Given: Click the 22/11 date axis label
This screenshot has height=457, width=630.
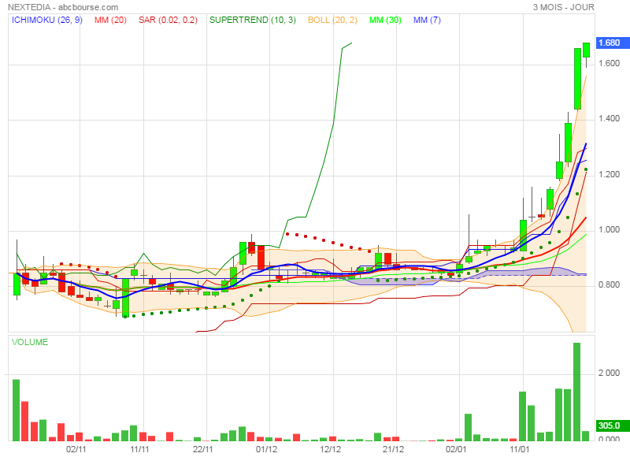Looking at the screenshot, I should (x=203, y=449).
